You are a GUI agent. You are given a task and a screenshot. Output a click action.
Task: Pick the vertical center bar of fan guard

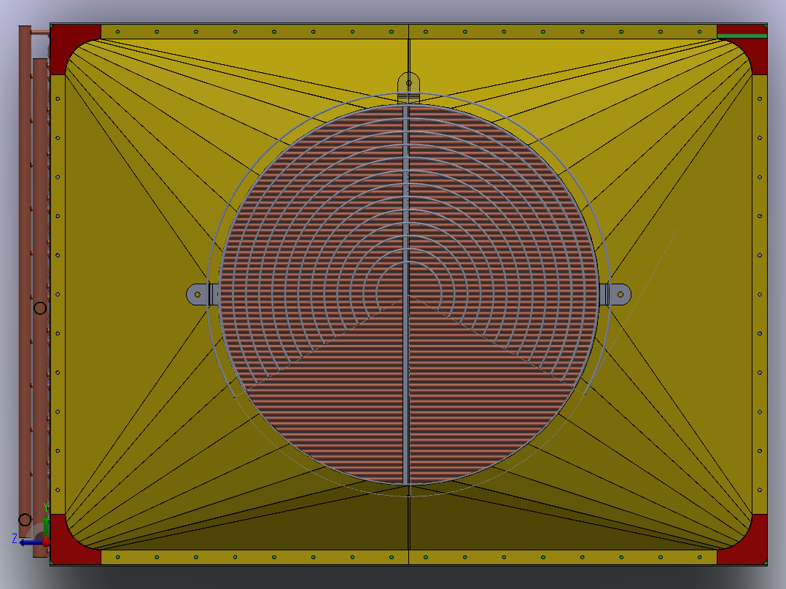click(x=406, y=294)
